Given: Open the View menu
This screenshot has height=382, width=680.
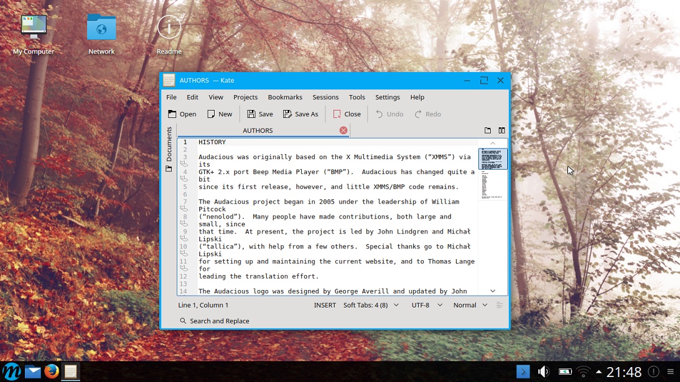Looking at the screenshot, I should click(x=215, y=97).
